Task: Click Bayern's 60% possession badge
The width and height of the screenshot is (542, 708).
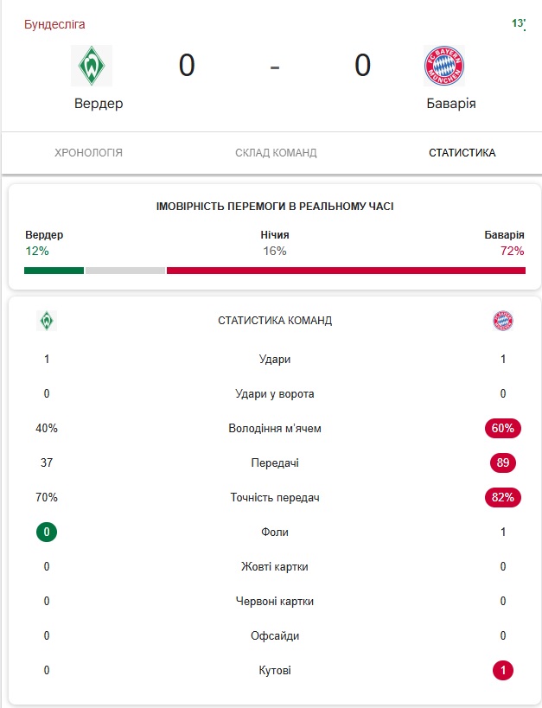Action: coord(503,428)
